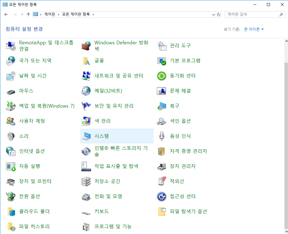Open the 장치 관리자 icon

pyautogui.click(x=162, y=166)
